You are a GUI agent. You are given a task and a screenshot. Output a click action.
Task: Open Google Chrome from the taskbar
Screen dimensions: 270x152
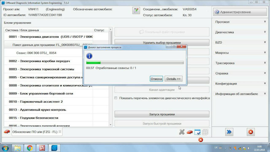[30, 148]
